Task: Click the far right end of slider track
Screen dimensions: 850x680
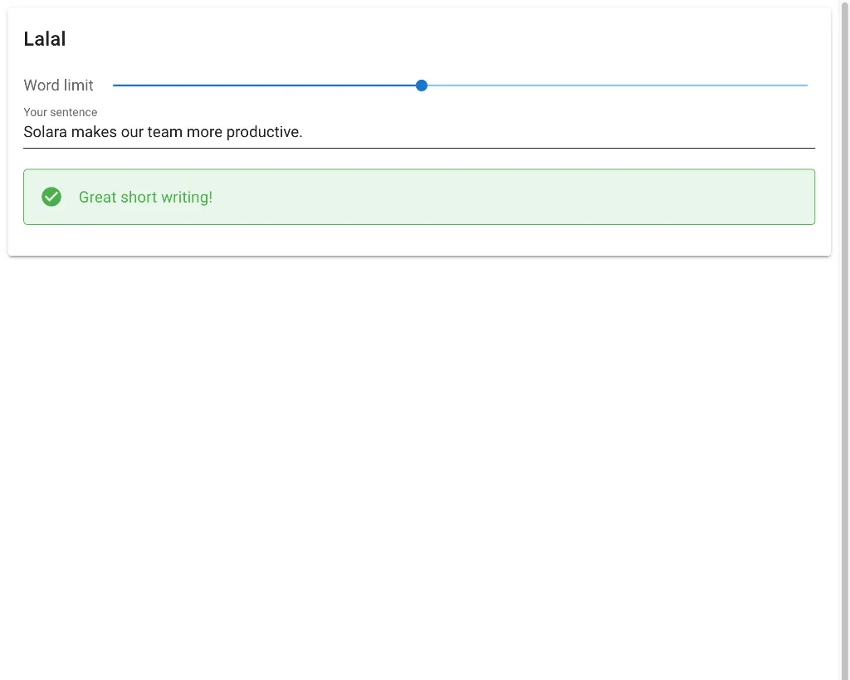Action: tap(806, 86)
